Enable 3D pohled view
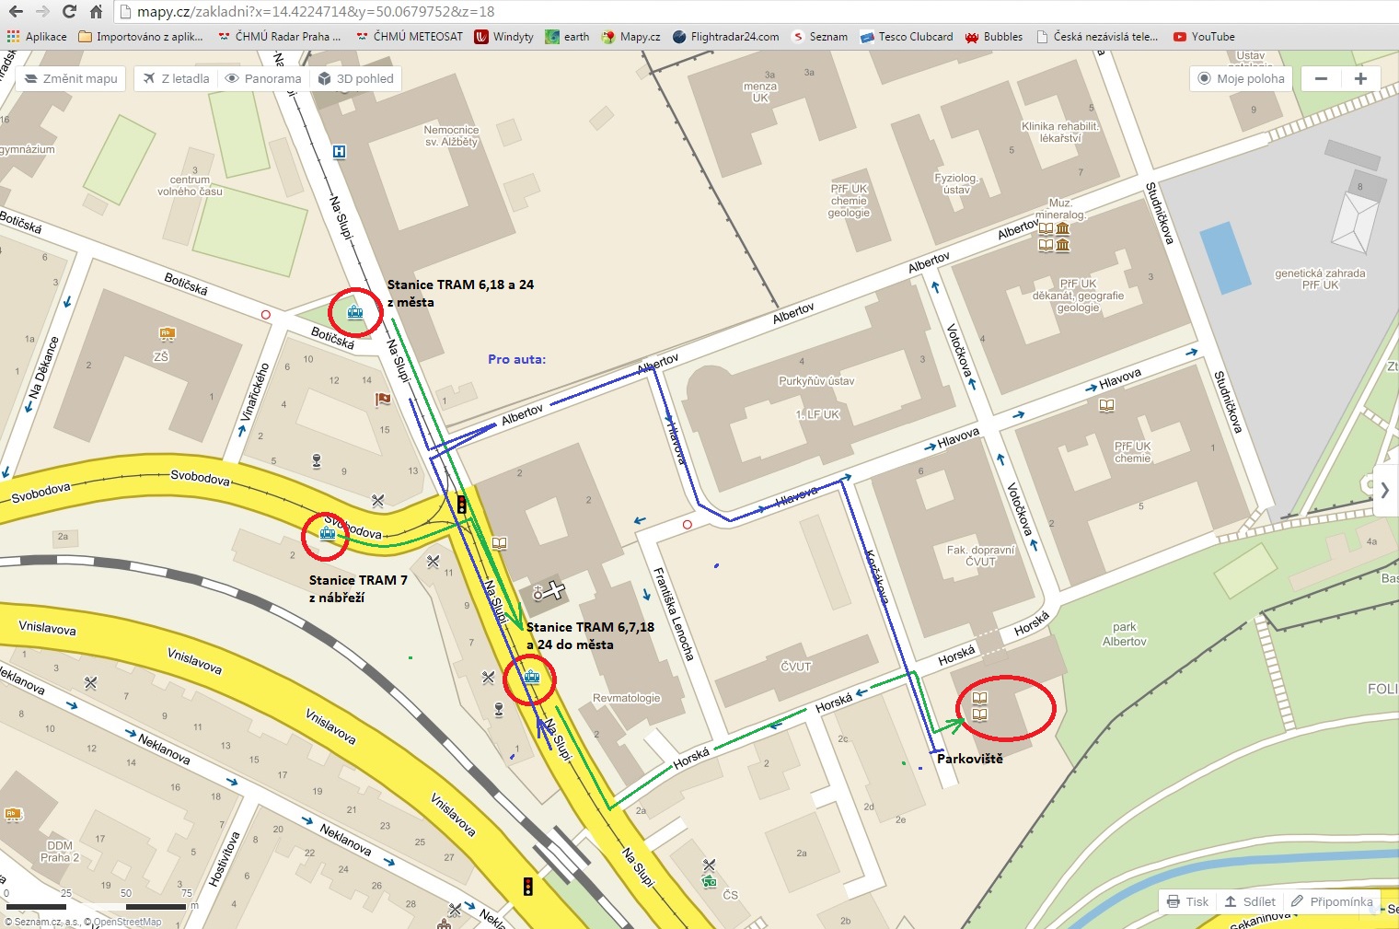1399x929 pixels. [356, 78]
